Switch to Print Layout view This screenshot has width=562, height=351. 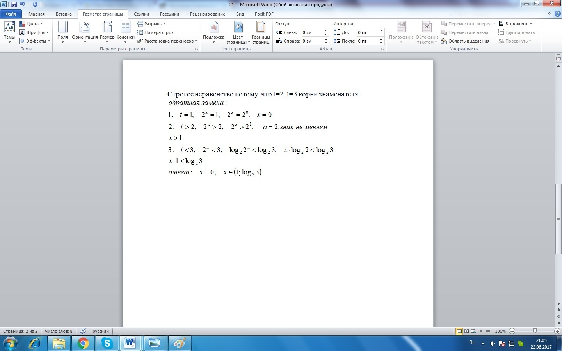click(x=459, y=331)
